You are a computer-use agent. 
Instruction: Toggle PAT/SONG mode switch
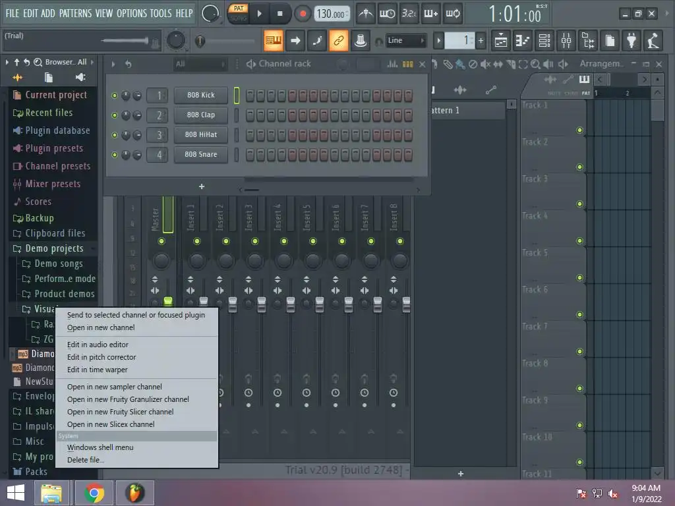[238, 13]
